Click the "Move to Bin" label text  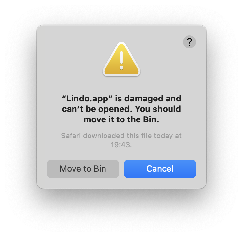tap(83, 169)
